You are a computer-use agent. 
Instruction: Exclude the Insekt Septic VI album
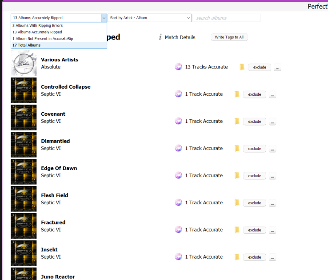tap(254, 257)
